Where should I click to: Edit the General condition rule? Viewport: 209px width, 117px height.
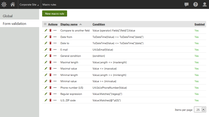[x=46, y=56]
